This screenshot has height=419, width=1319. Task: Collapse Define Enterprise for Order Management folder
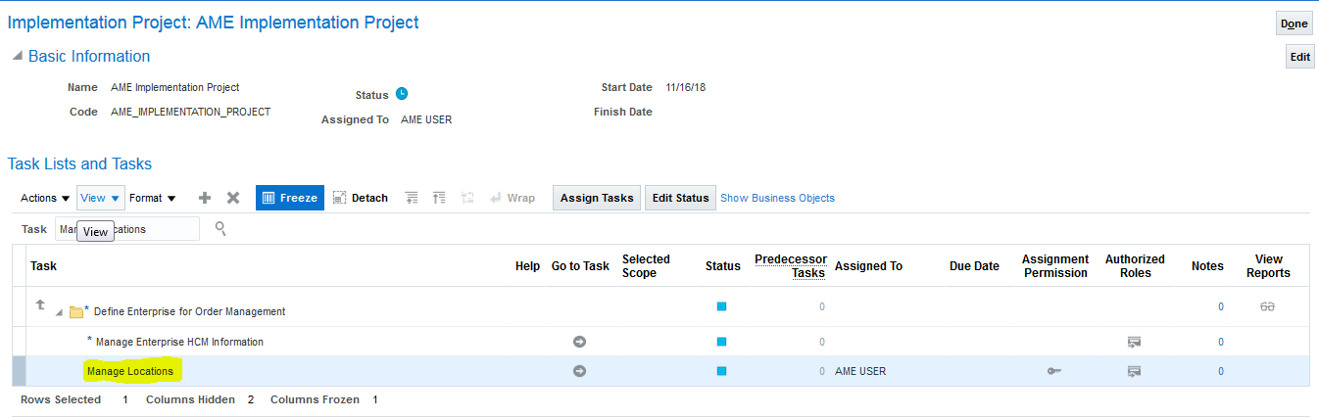point(60,312)
